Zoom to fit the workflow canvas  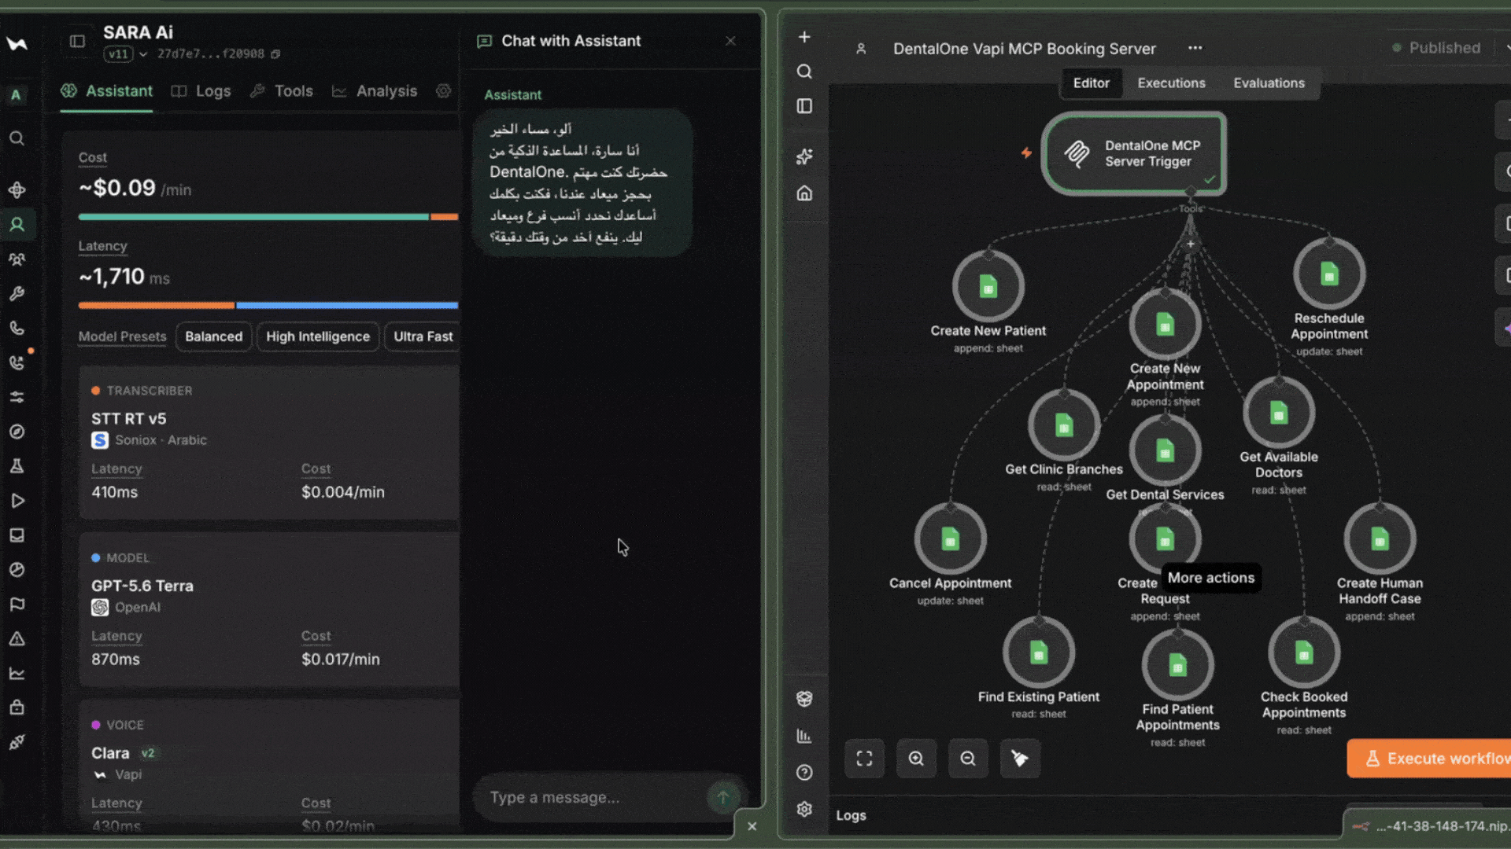[865, 759]
